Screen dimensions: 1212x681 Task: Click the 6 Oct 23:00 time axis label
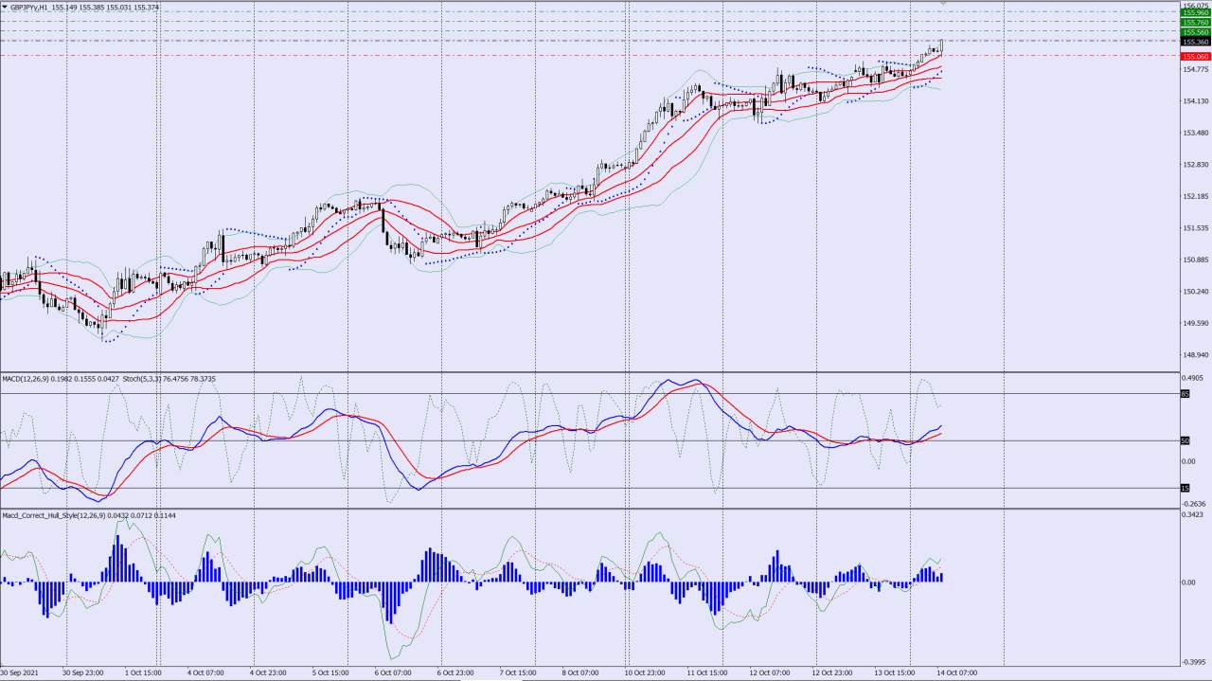[455, 672]
